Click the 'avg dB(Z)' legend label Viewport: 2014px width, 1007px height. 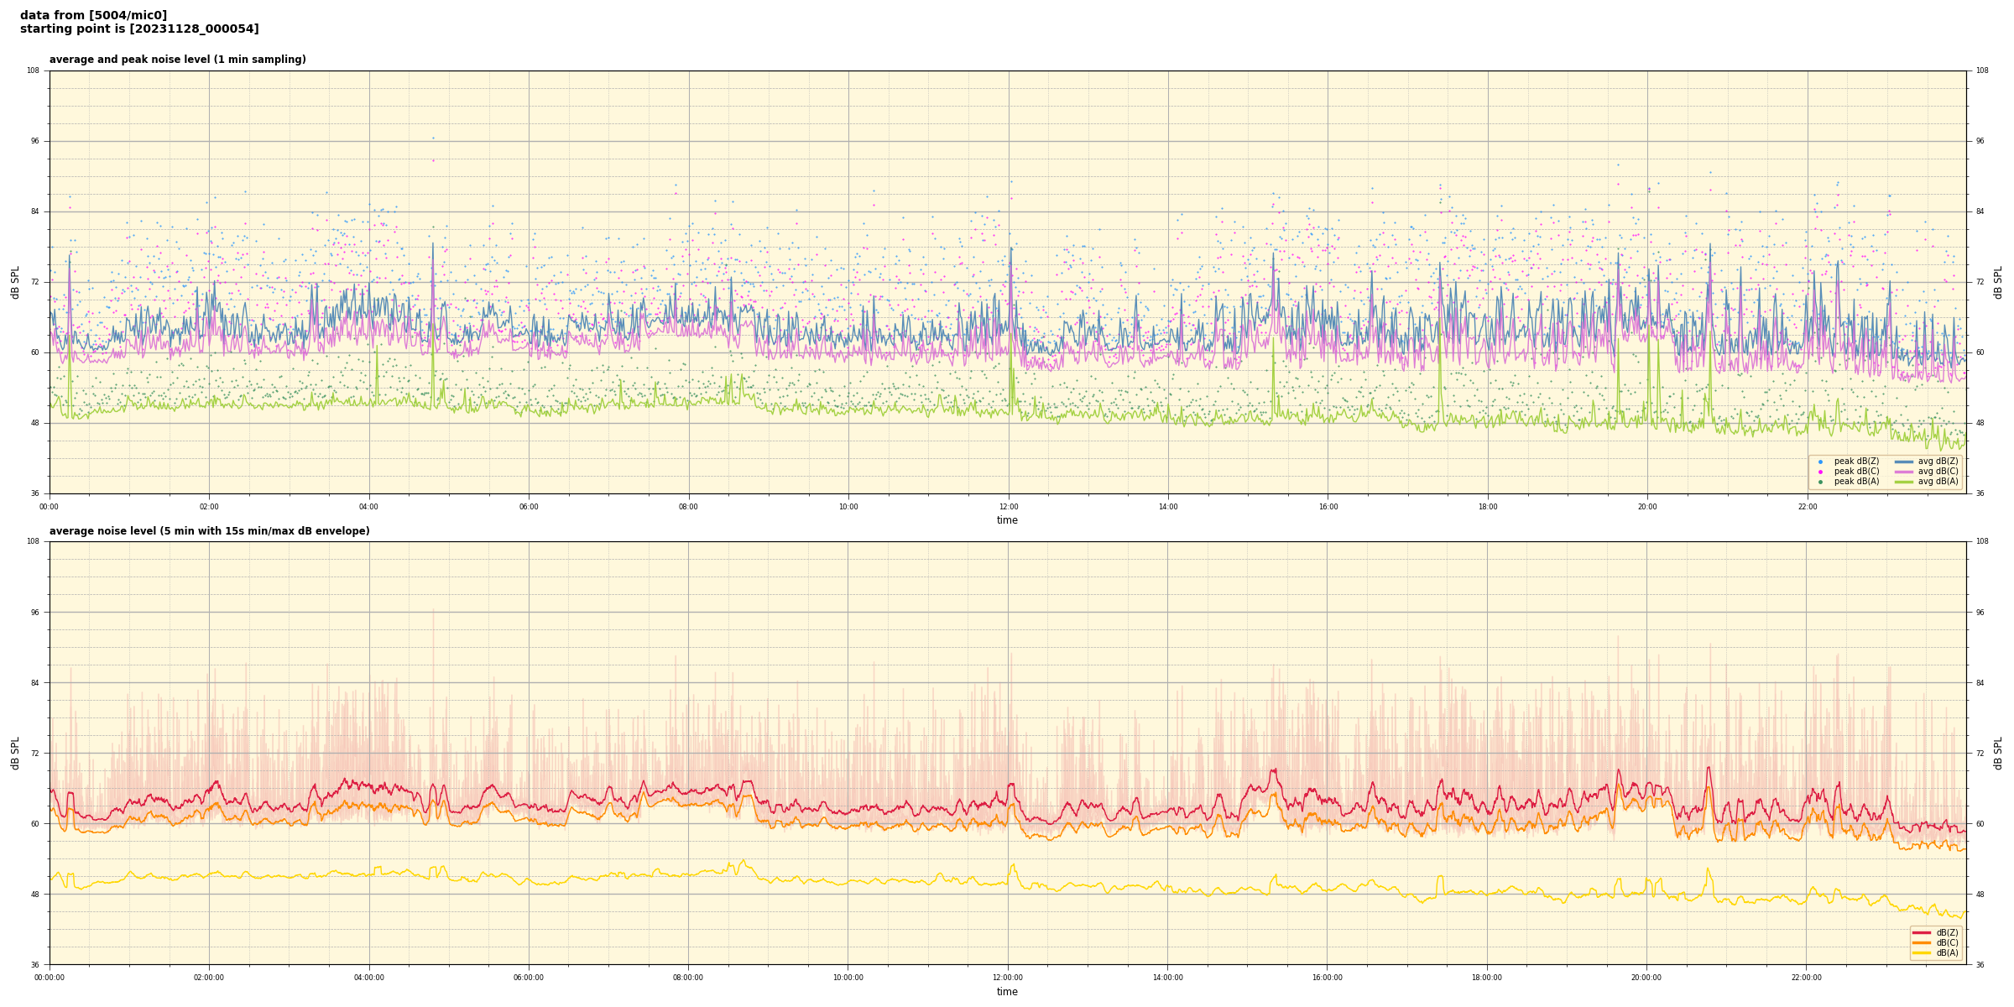(1938, 462)
